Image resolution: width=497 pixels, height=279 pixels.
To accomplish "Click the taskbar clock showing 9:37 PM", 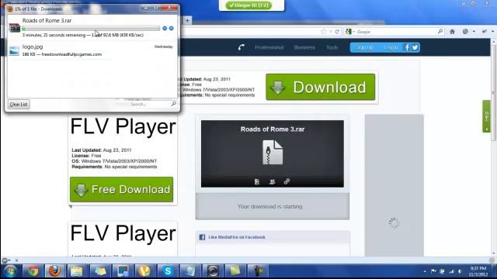I will tap(478, 271).
